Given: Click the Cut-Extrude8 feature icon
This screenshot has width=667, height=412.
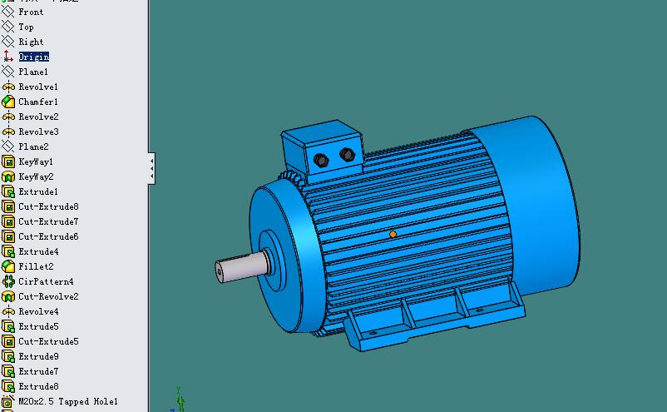Looking at the screenshot, I should (x=8, y=206).
